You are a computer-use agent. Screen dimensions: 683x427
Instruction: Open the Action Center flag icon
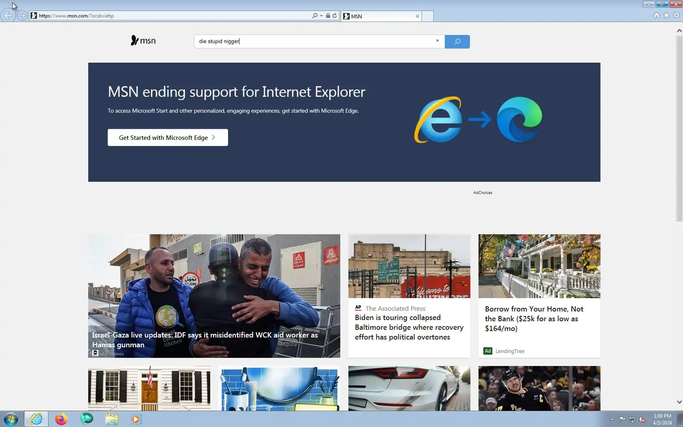coord(622,419)
